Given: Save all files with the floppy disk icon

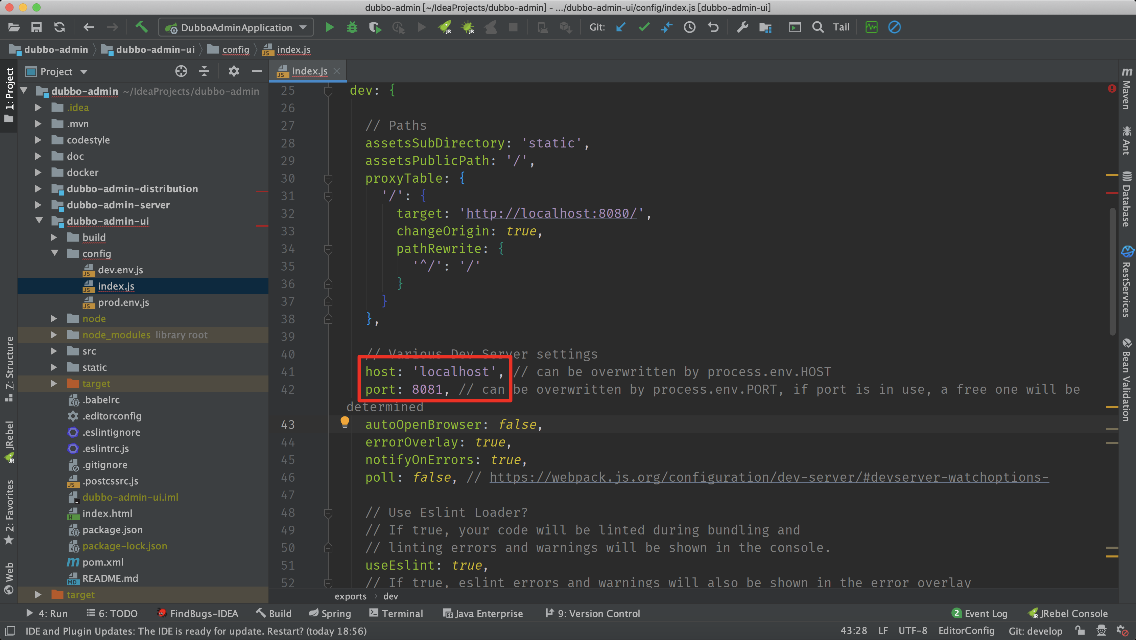Looking at the screenshot, I should pos(36,27).
